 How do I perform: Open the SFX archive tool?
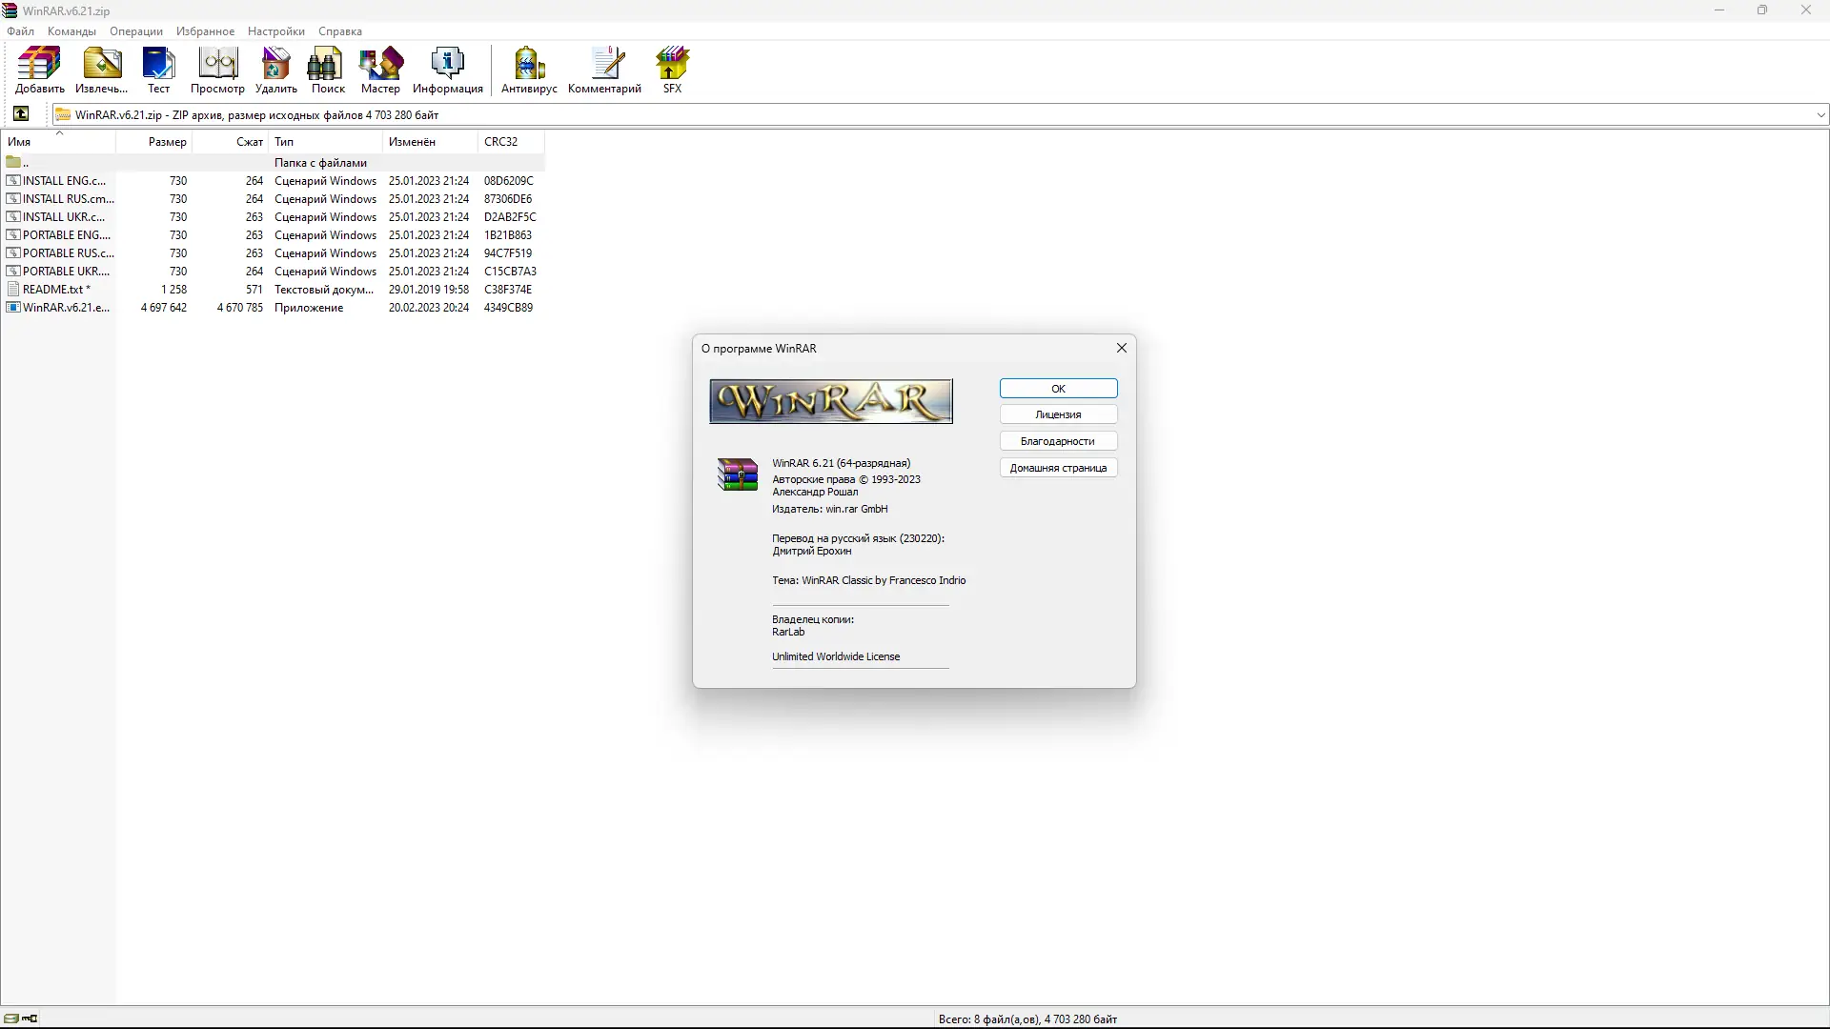click(672, 70)
